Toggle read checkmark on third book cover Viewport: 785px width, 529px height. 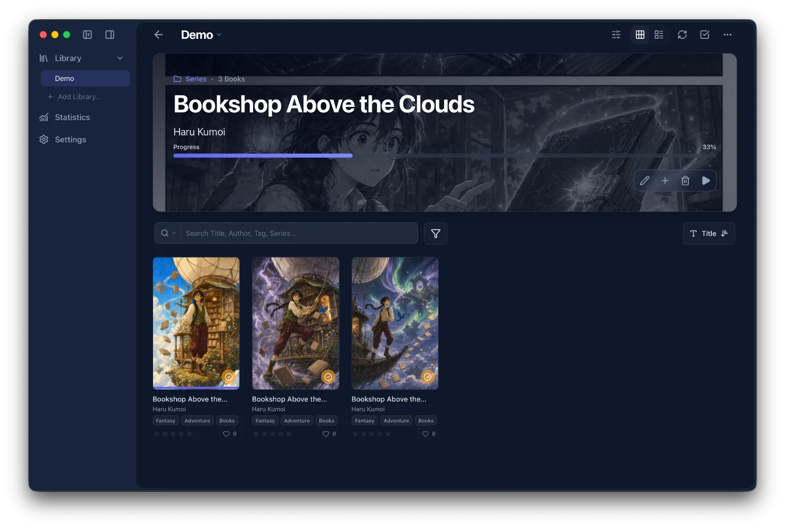pos(428,377)
